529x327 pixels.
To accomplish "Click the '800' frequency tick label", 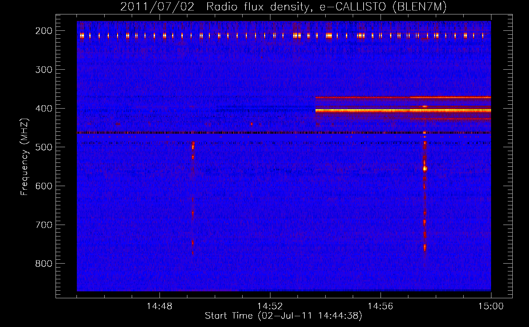I will (x=44, y=264).
